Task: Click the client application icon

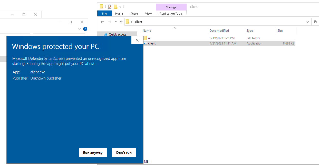Action: [145, 43]
